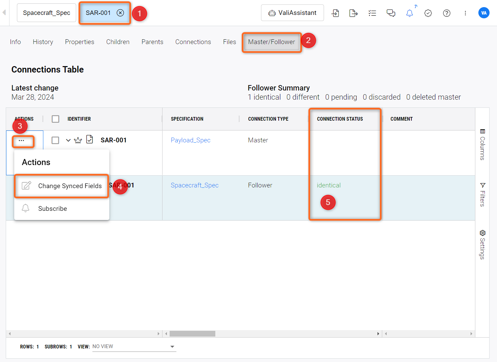This screenshot has height=362, width=497.
Task: Switch to the Spacecraft_Spec tab
Action: pyautogui.click(x=46, y=13)
